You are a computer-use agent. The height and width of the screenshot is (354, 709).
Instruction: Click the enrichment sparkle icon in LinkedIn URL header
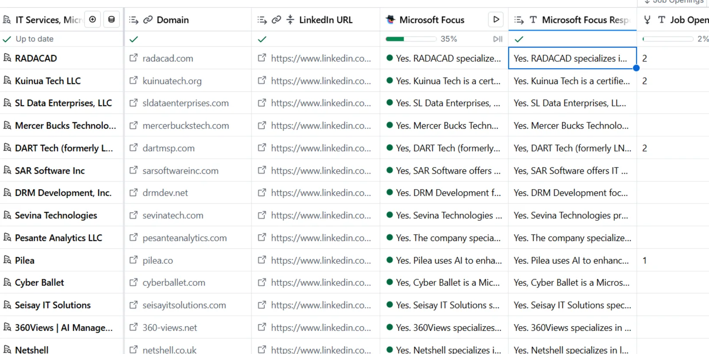click(290, 19)
